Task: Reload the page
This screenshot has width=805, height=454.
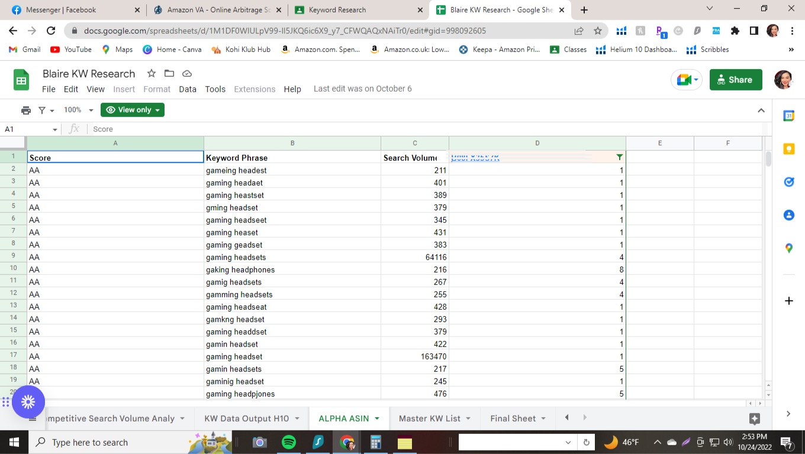Action: 51,31
